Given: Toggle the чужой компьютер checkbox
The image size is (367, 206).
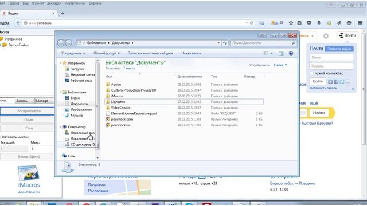Looking at the screenshot, I should (311, 73).
